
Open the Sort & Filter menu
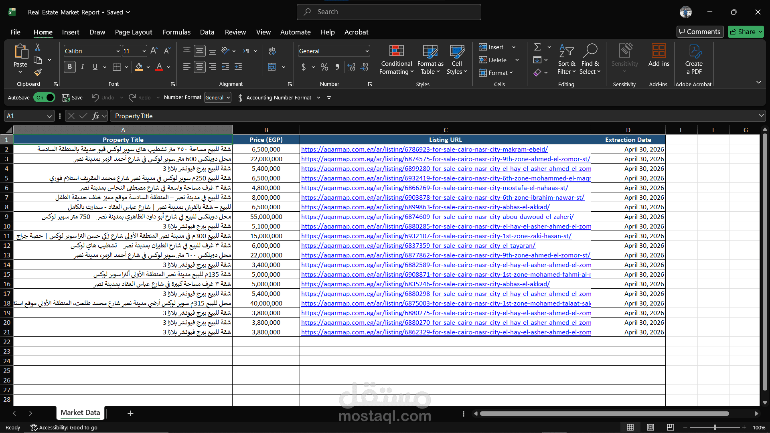566,59
